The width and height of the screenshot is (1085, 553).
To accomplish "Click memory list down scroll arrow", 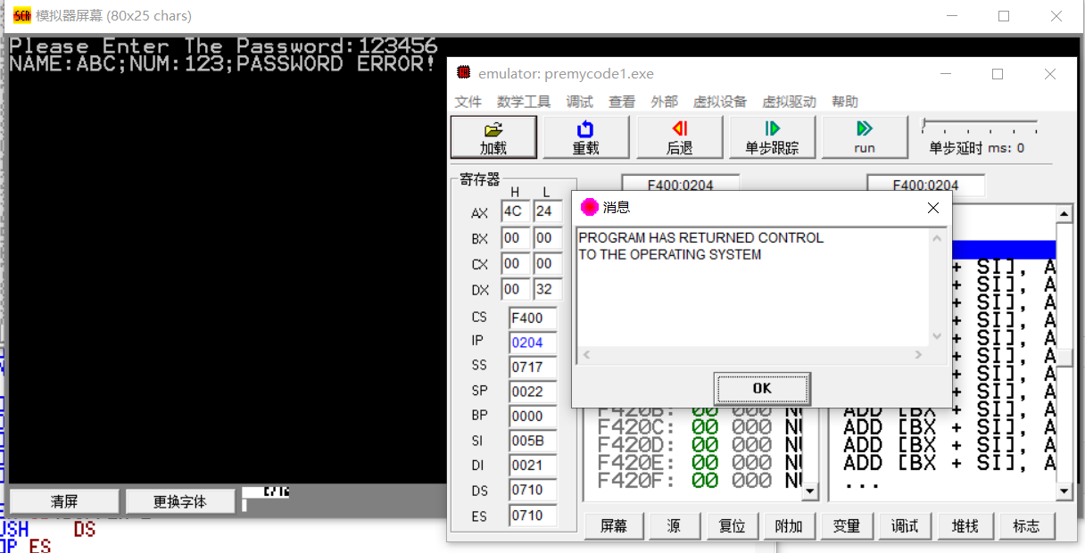I will (x=810, y=491).
